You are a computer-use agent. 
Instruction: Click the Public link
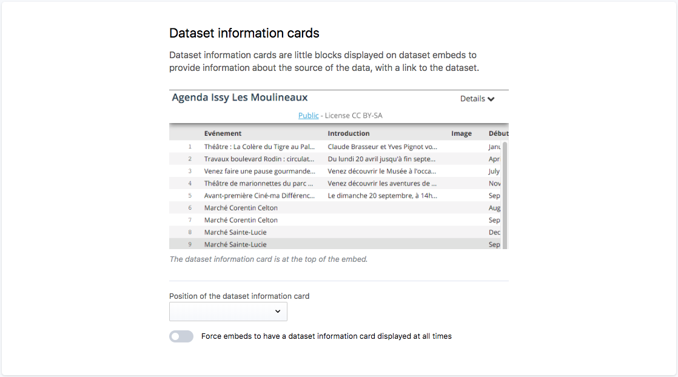308,116
